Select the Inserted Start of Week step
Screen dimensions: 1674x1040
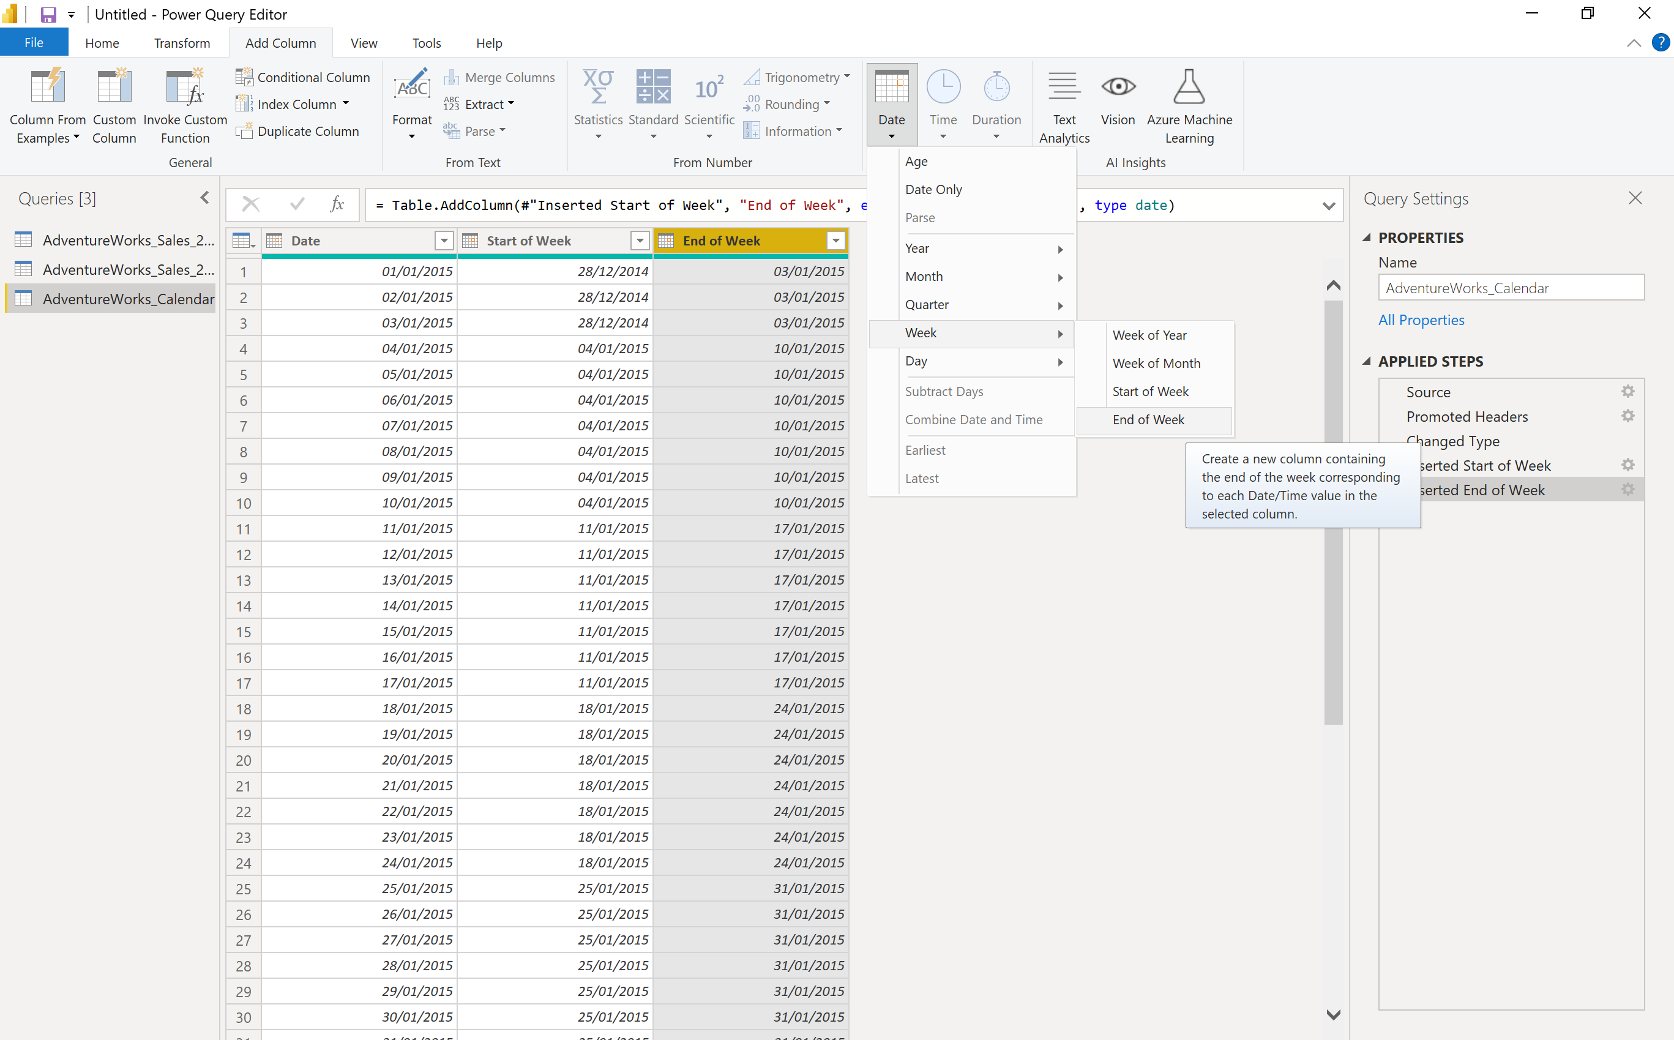click(x=1511, y=466)
